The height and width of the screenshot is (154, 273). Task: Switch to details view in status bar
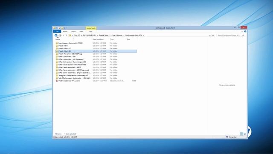(241, 134)
